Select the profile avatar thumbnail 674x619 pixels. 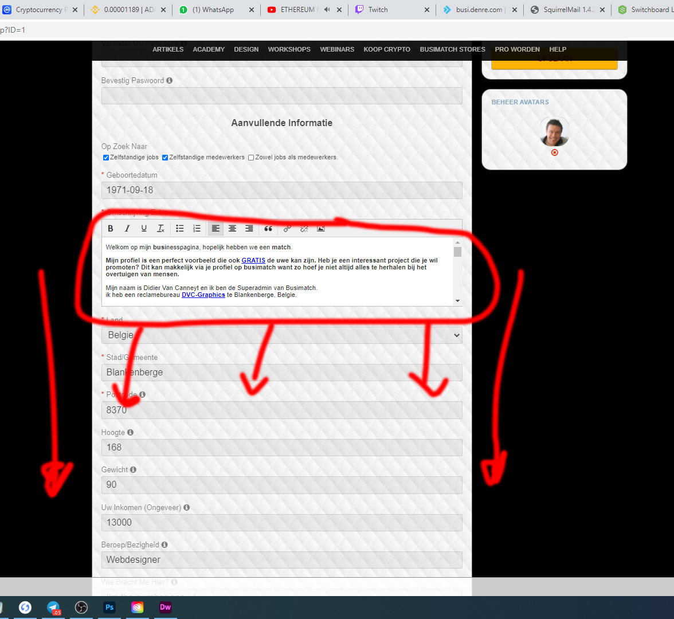(x=555, y=132)
